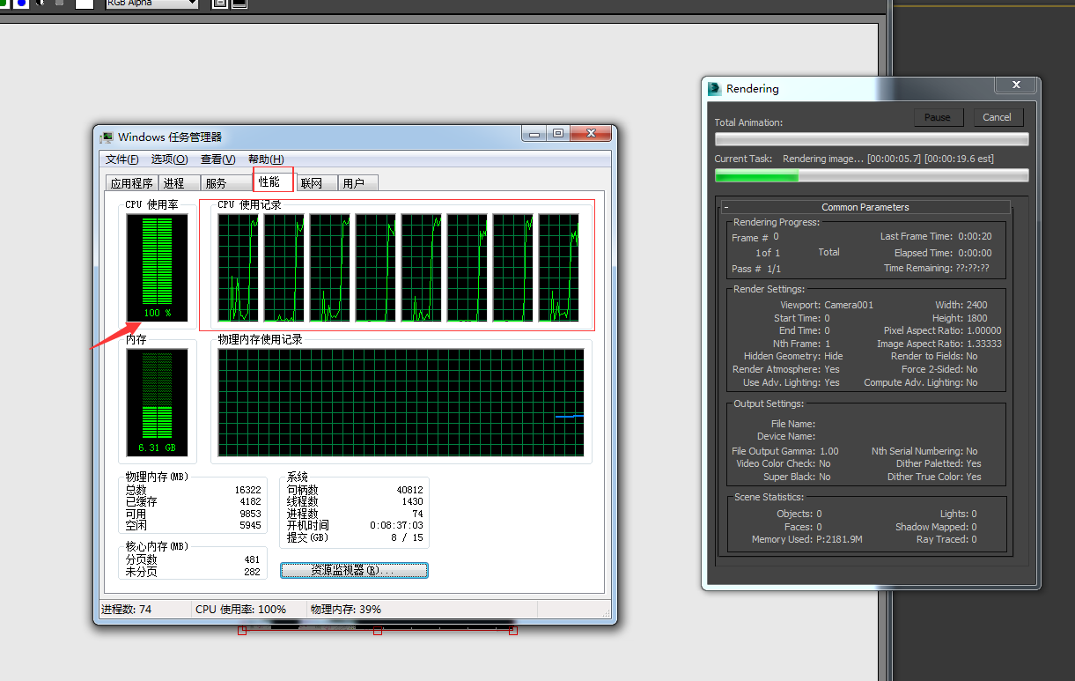Switch to the 应用程序 tab

(131, 183)
